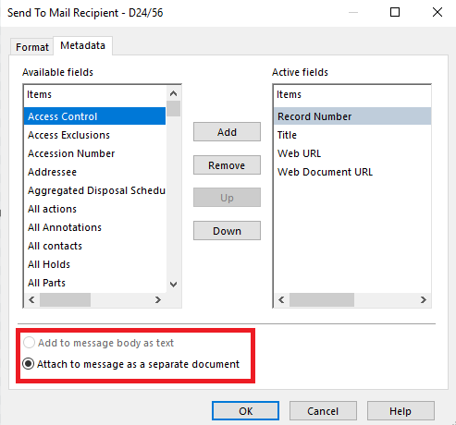The height and width of the screenshot is (425, 456).
Task: Select Record Number in Active fields
Action: [352, 116]
